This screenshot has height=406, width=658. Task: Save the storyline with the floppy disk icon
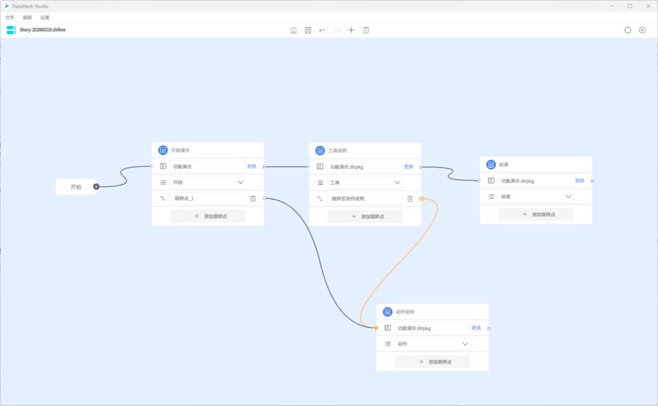308,30
